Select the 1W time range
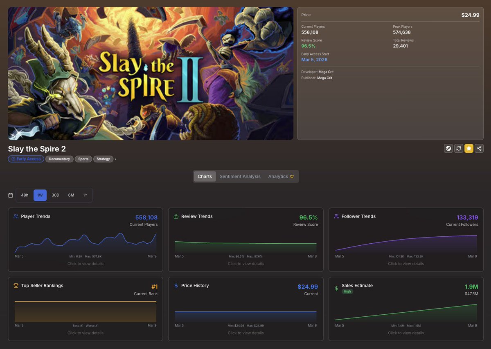This screenshot has height=349, width=491. click(40, 195)
